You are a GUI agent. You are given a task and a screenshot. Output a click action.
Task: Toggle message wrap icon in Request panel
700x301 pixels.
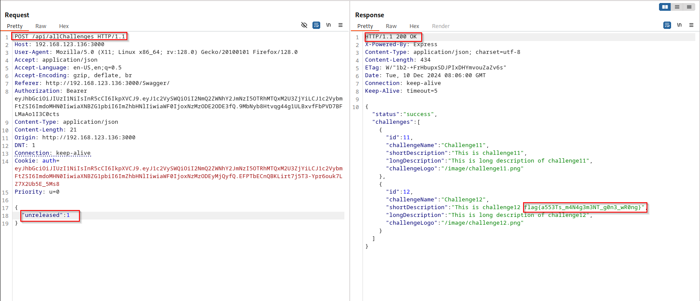coord(316,25)
